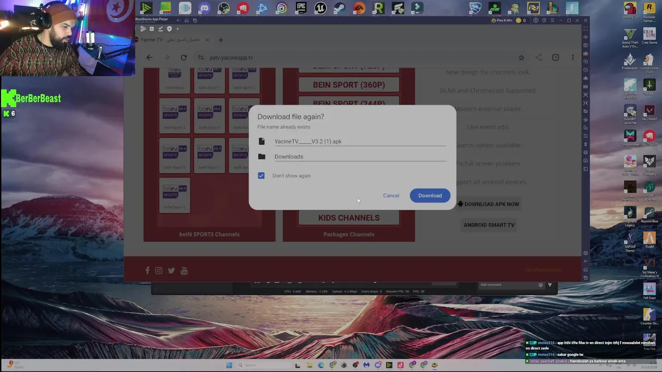The image size is (662, 372).
Task: Launch the EA app desktop shortcut
Action: [359, 8]
